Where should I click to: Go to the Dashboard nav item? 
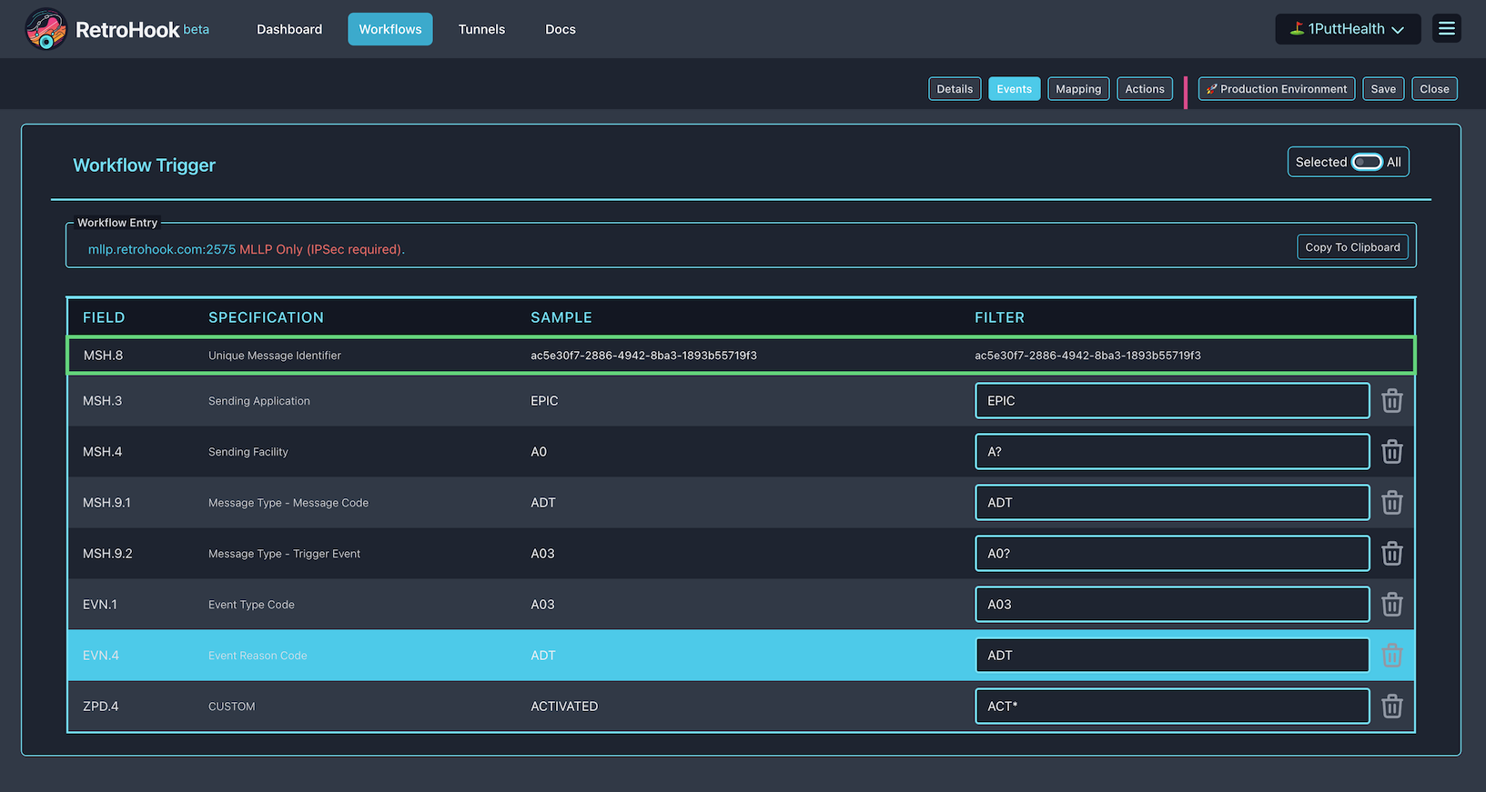(x=289, y=29)
